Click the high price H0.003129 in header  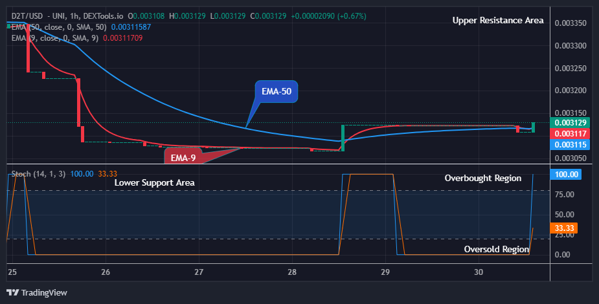tap(187, 16)
